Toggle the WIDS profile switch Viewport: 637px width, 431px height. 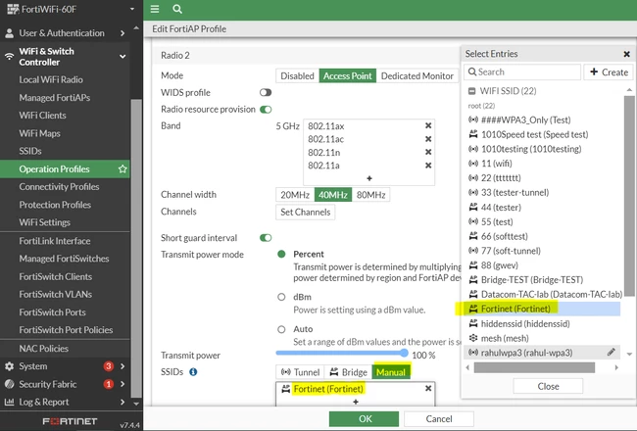point(266,93)
